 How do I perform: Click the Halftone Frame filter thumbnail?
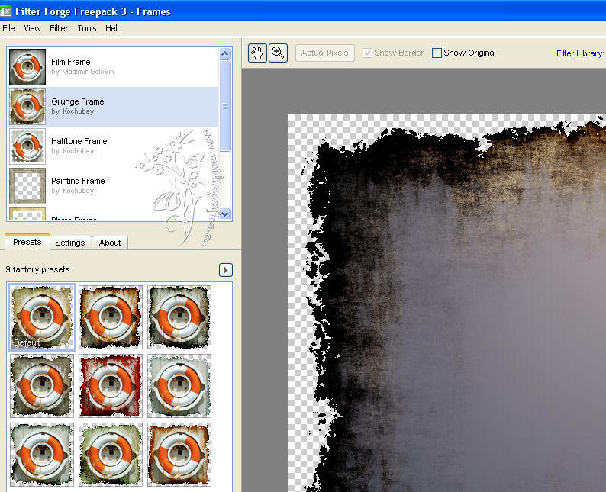click(27, 146)
